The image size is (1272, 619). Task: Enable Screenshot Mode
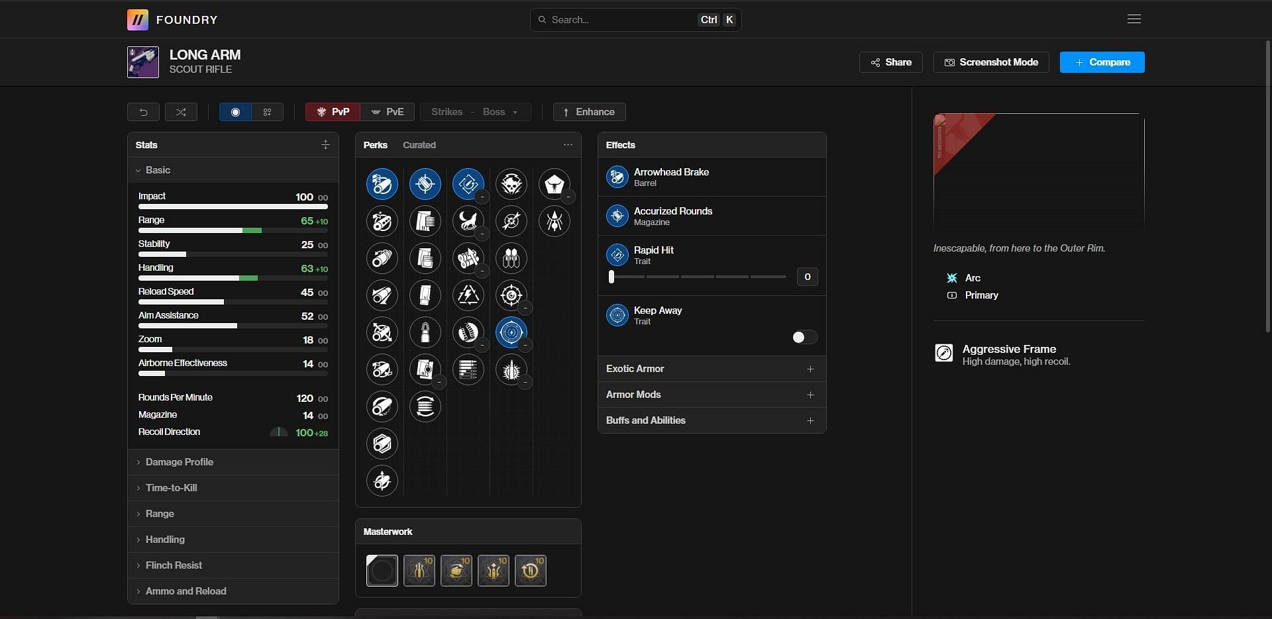click(991, 62)
